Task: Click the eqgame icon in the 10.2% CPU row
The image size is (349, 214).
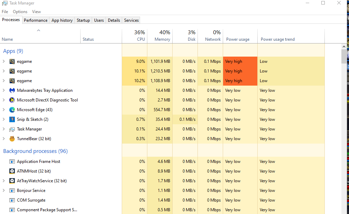Action: point(12,81)
